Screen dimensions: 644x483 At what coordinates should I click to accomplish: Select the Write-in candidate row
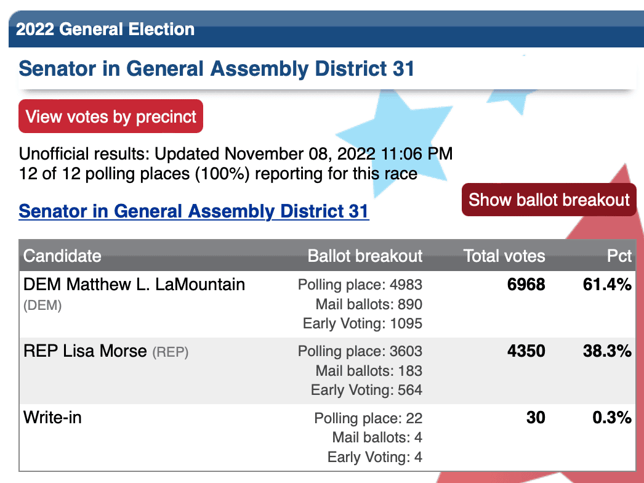(328, 437)
